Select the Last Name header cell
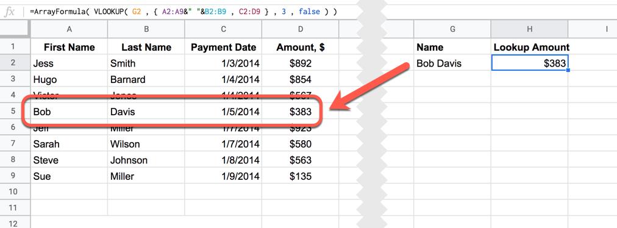 pos(146,47)
